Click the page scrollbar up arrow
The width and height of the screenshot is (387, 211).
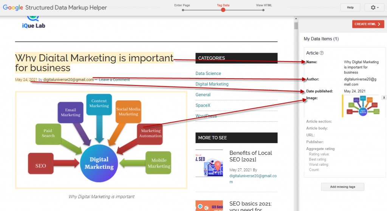(296, 19)
